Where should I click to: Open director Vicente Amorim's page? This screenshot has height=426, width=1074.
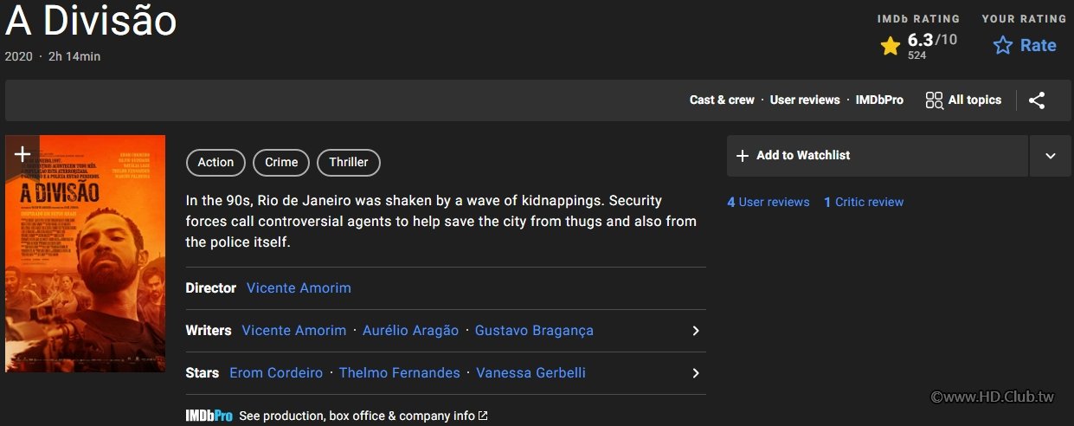[299, 288]
